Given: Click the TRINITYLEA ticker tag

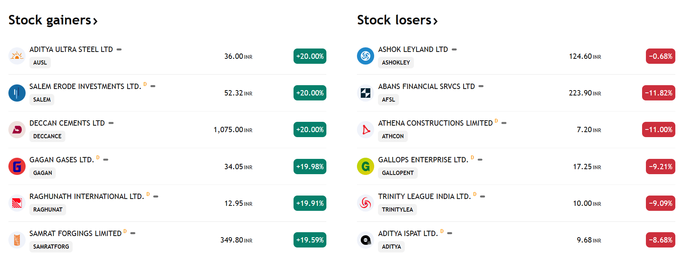Looking at the screenshot, I should [x=397, y=210].
